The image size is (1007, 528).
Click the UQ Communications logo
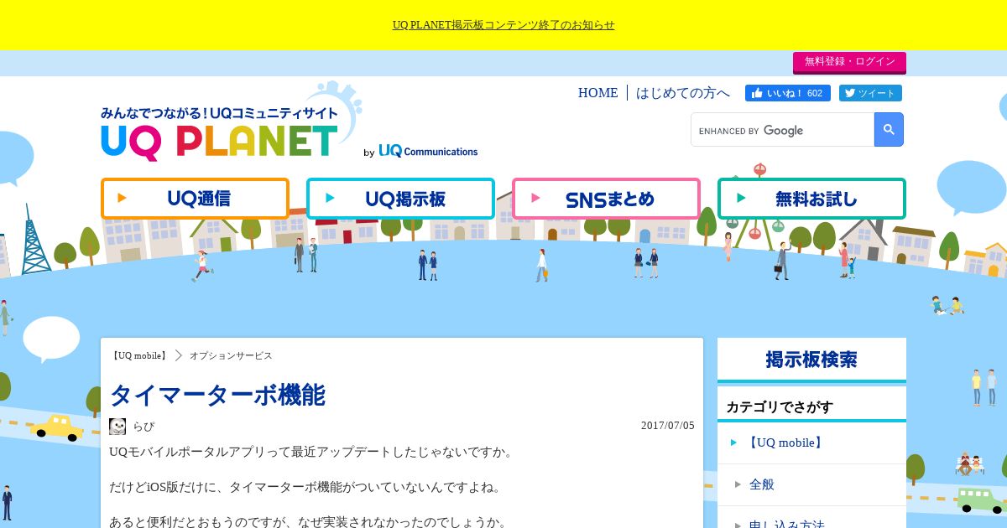click(x=428, y=151)
